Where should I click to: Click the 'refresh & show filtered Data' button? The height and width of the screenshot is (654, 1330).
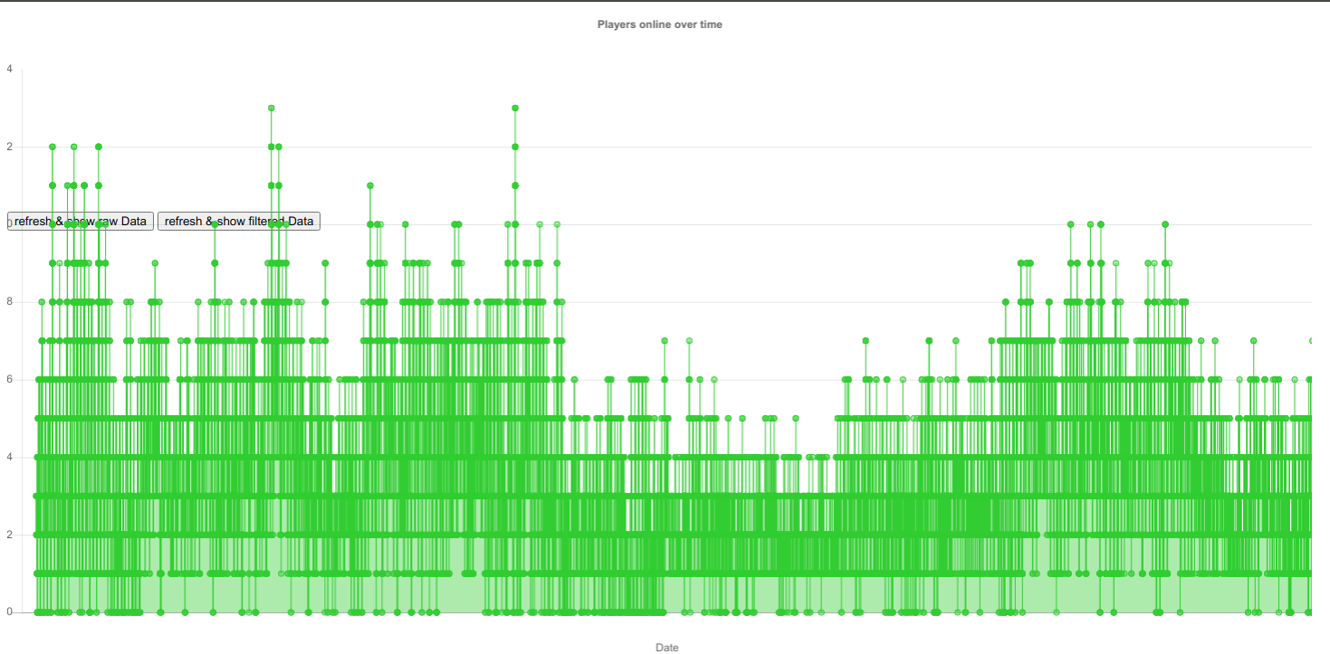pos(239,222)
